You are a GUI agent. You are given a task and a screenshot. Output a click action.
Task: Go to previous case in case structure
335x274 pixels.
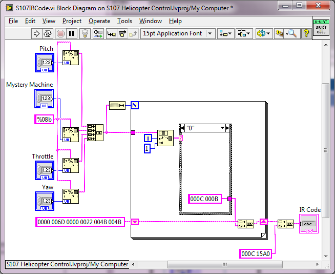(x=182, y=128)
